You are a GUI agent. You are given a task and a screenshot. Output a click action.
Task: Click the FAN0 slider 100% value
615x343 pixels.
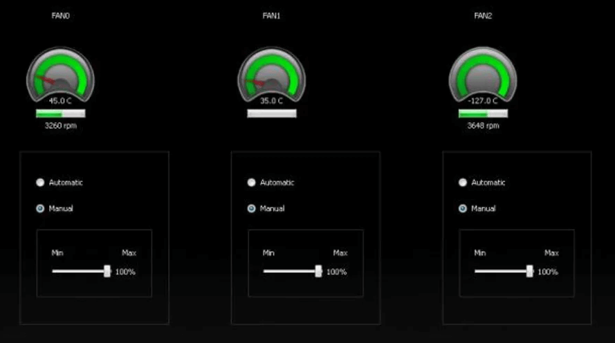click(125, 272)
